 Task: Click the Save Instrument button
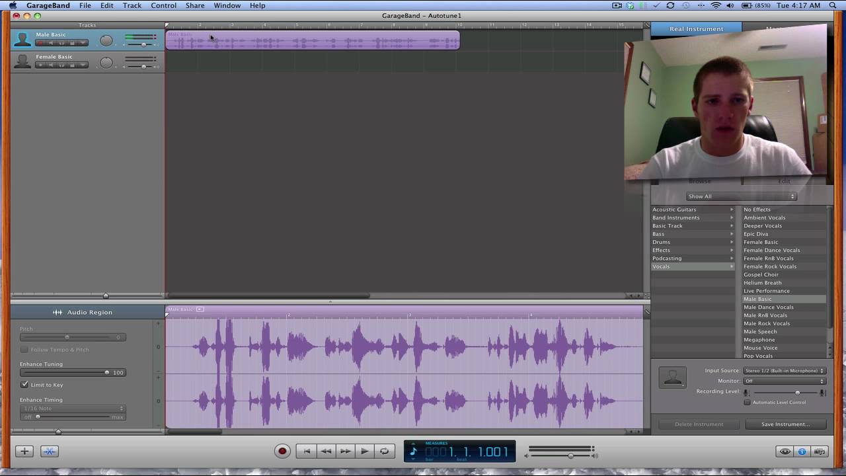click(x=785, y=424)
